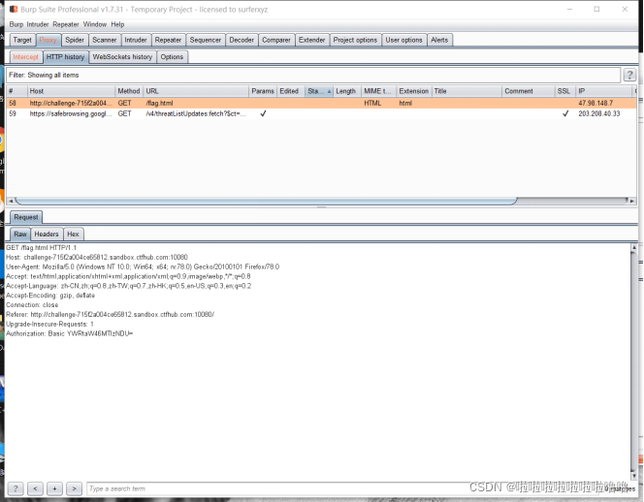Screen dimensions: 644x502
Task: Click the next match > button
Action: (x=74, y=488)
